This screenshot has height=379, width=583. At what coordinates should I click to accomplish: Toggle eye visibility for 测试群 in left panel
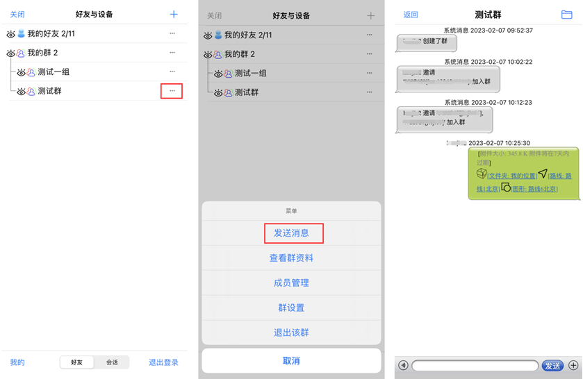coord(21,91)
